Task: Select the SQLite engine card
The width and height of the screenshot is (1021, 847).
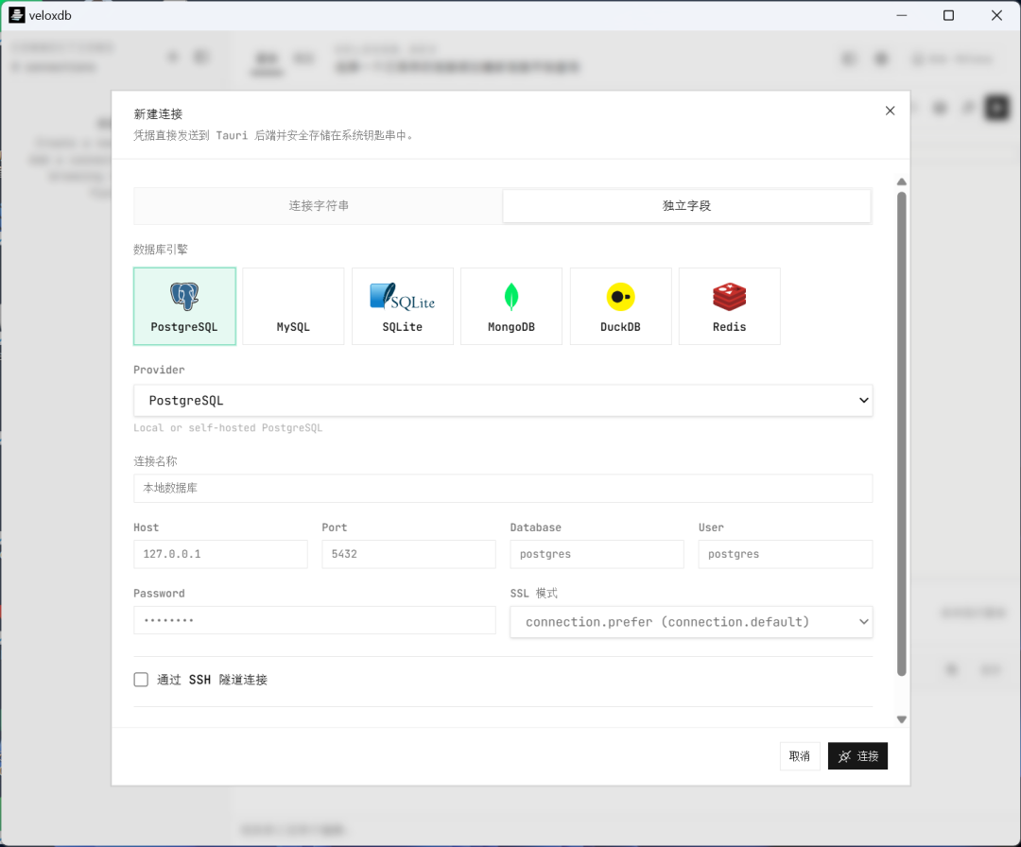Action: pyautogui.click(x=403, y=306)
